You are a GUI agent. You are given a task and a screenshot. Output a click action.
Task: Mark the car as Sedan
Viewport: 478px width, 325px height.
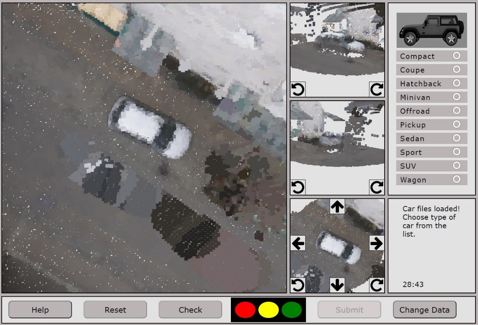pos(432,138)
